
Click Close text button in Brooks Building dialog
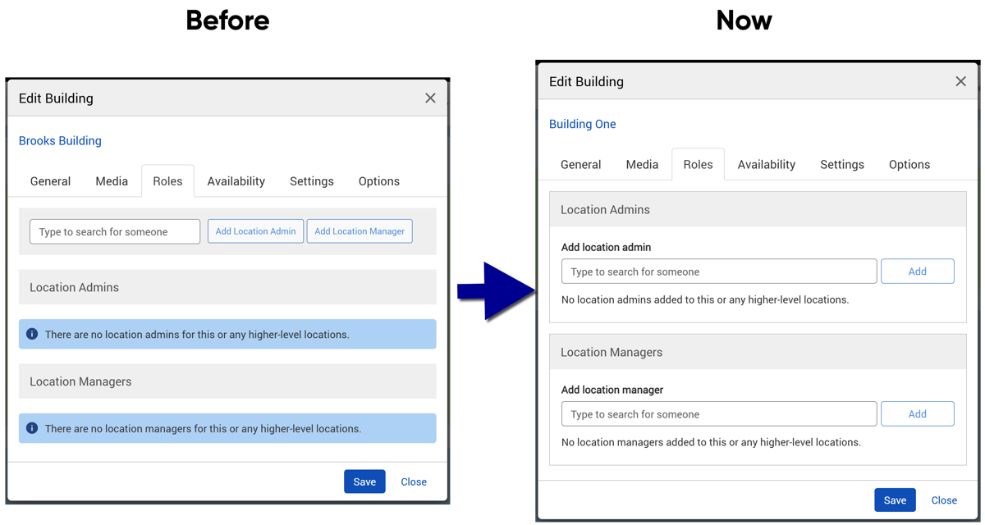(x=414, y=482)
